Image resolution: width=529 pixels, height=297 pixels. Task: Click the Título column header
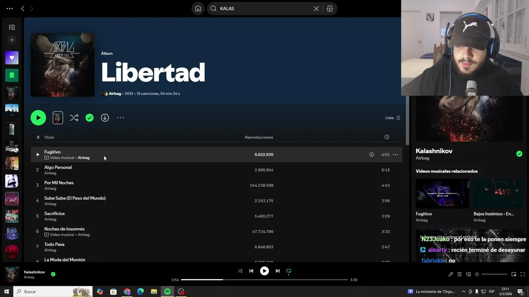click(x=49, y=137)
